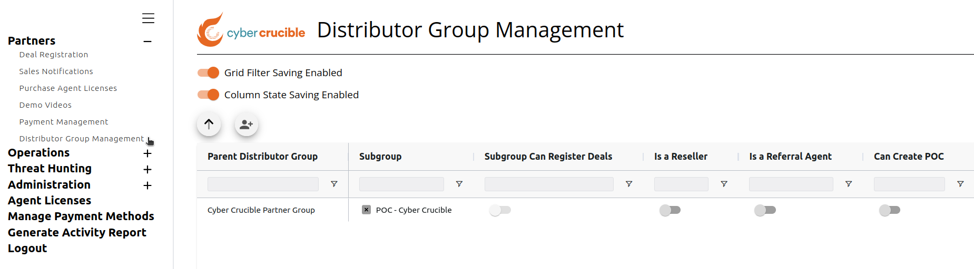
Task: Click the up arrow round button
Action: (x=209, y=124)
